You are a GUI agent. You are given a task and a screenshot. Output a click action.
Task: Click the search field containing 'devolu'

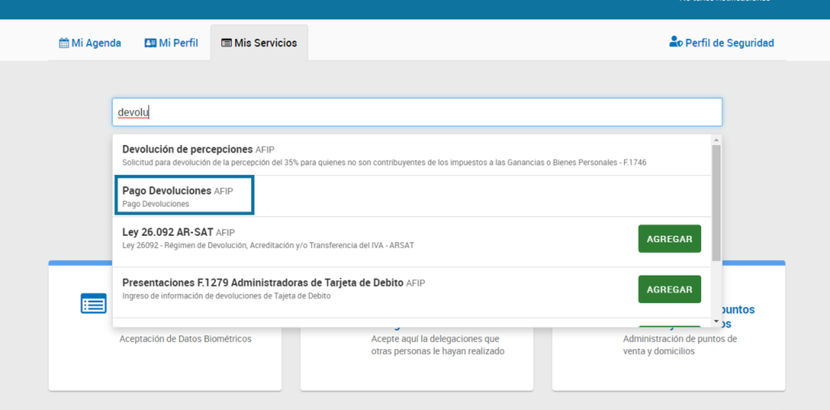[x=417, y=112]
